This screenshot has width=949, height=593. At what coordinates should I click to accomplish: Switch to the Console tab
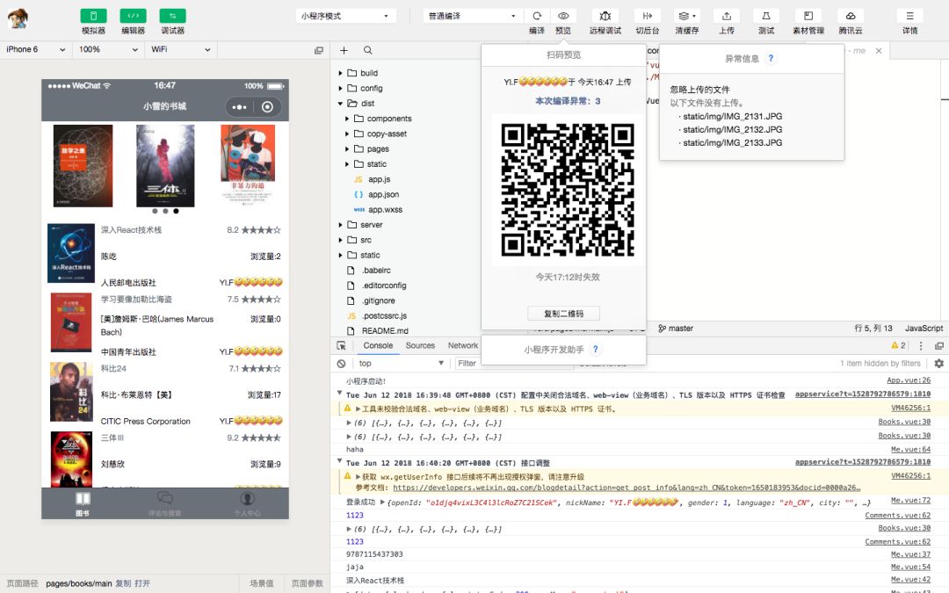coord(378,345)
